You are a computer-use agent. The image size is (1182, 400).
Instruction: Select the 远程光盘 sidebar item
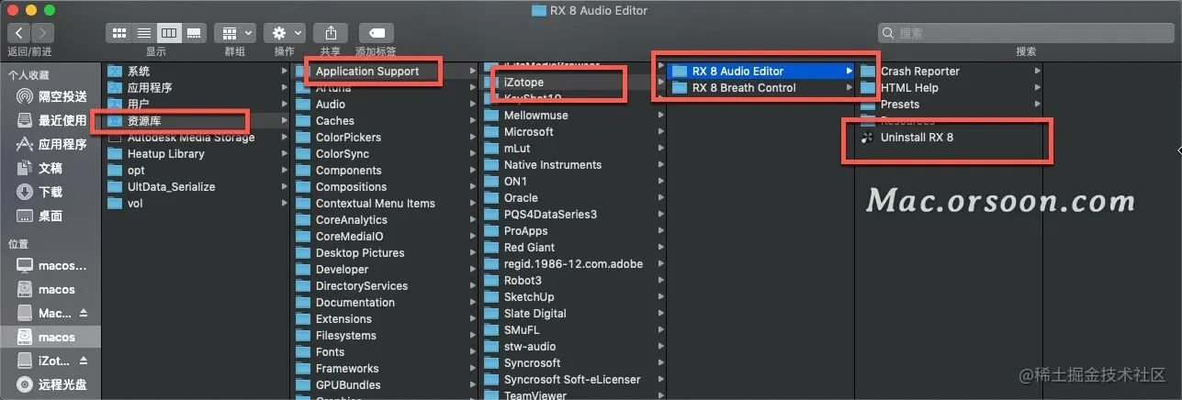(x=51, y=384)
